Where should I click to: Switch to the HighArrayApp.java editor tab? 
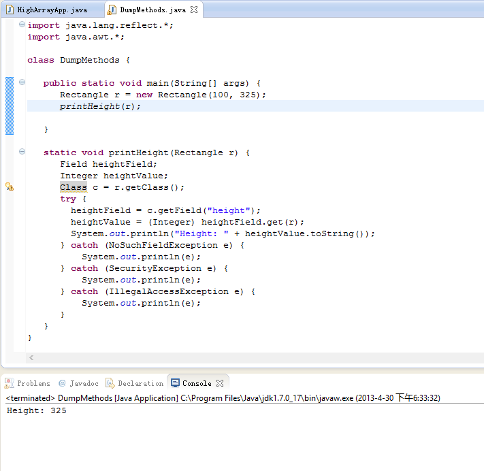pos(52,10)
